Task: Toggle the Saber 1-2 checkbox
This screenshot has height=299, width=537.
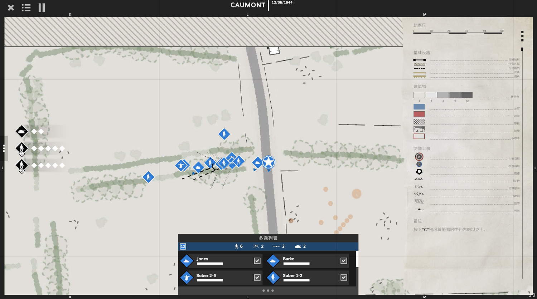Action: pos(344,278)
